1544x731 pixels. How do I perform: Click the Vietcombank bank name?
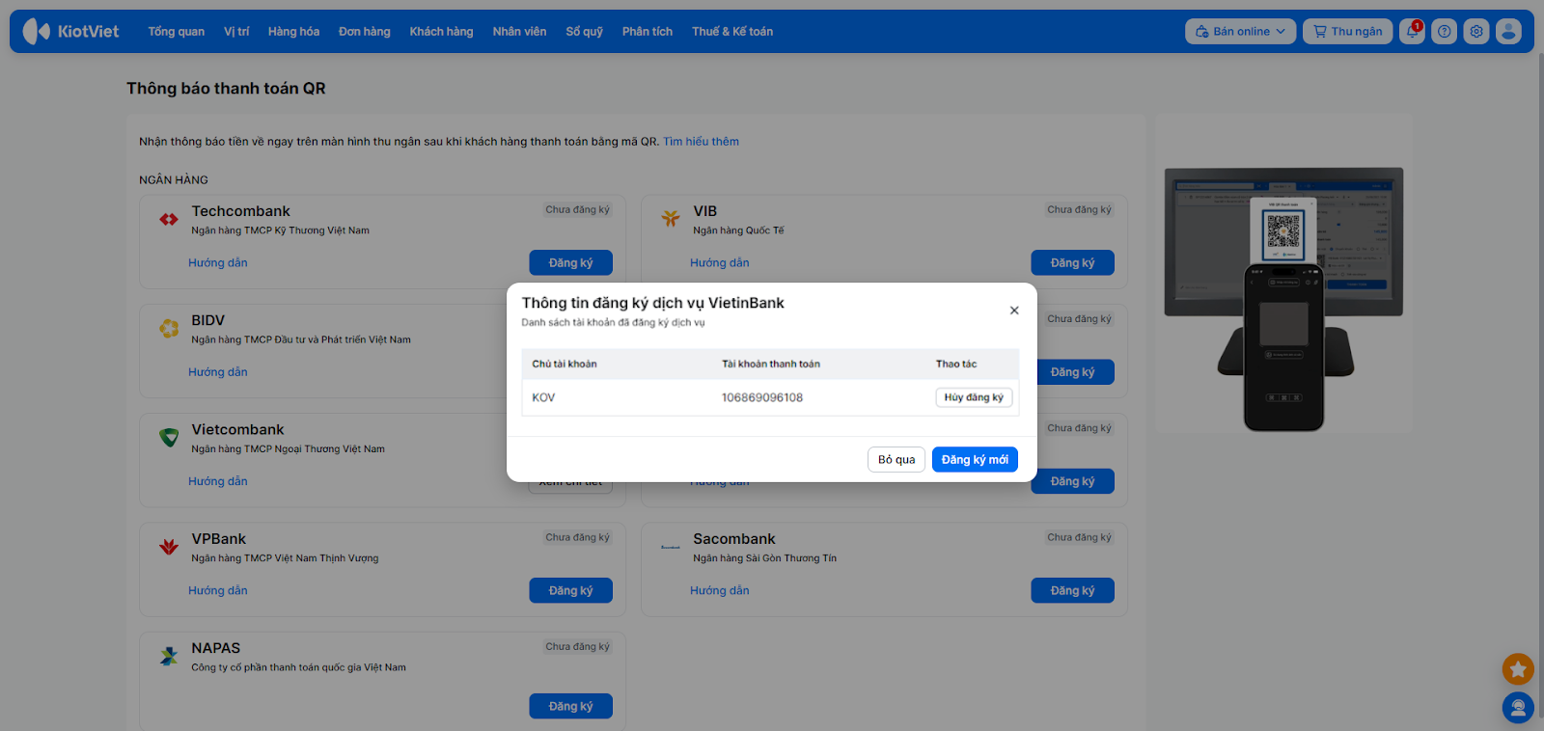[x=237, y=429]
